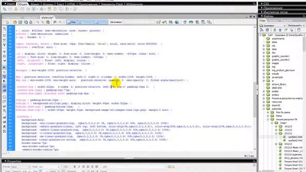The width and height of the screenshot is (306, 172).
Task: Click the Link input field in Properties
Action: click(137, 167)
